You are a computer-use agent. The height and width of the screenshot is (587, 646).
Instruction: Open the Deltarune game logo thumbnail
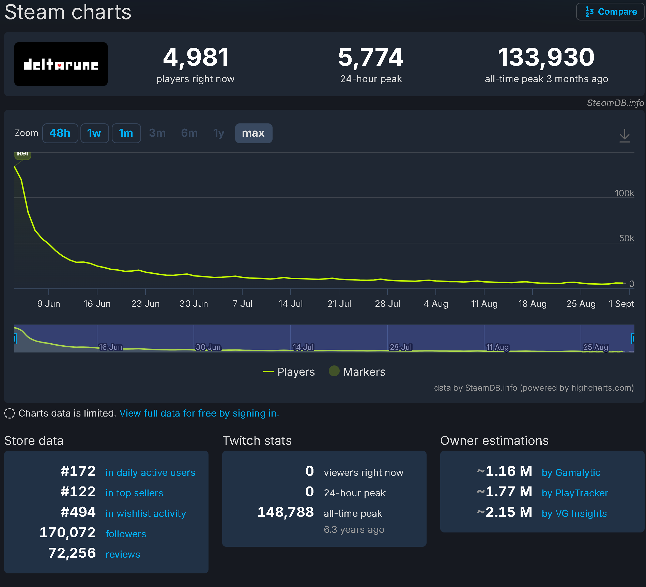point(61,64)
